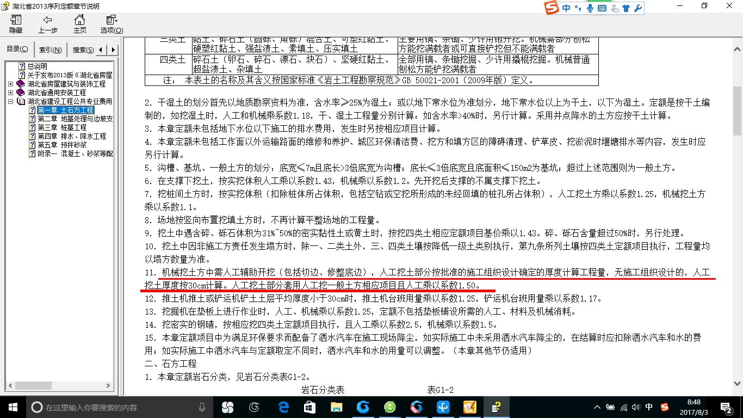The height and width of the screenshot is (418, 743).
Task: Click the 隐藏 (Hide) toolbar button
Action: tap(16, 24)
